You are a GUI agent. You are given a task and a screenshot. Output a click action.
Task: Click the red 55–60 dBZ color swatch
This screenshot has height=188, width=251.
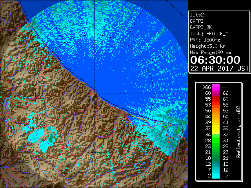tap(216, 99)
